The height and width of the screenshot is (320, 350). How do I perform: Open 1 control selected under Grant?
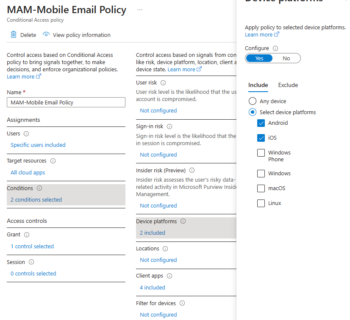[32, 246]
